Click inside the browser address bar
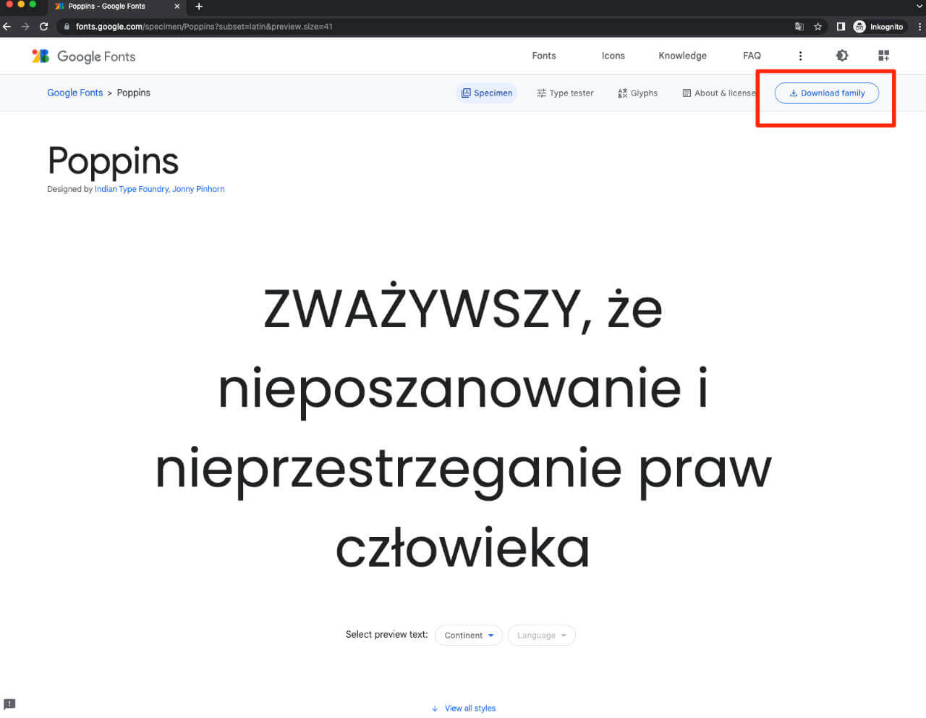926x718 pixels. tap(289, 26)
